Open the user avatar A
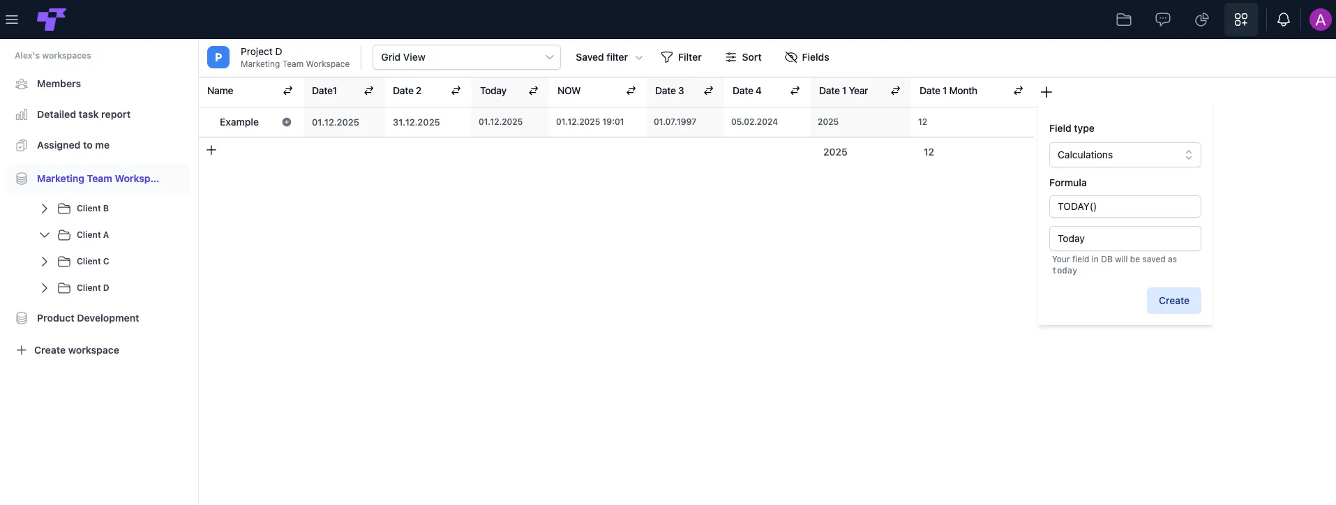Screen dimensions: 1336x505 point(1320,20)
